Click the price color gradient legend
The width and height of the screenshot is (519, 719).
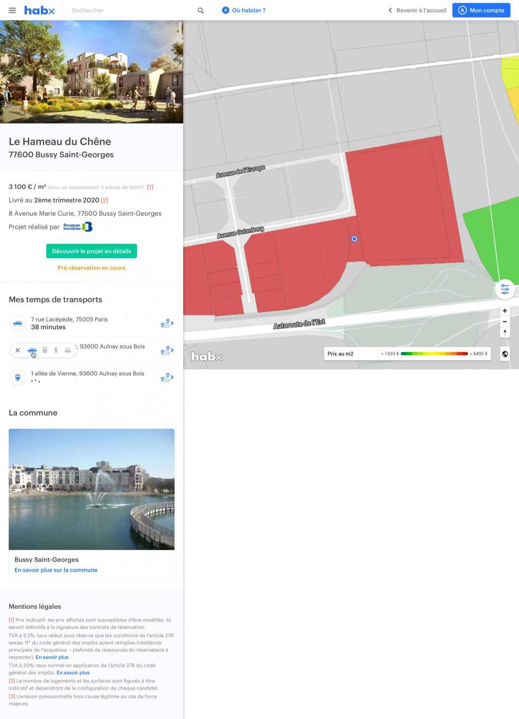pos(434,354)
